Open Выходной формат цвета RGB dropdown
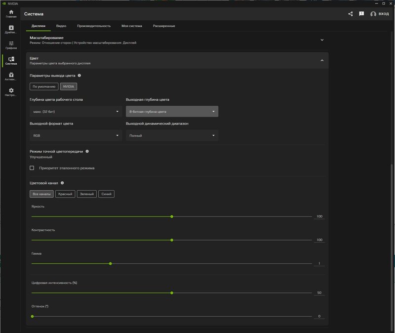 [x=76, y=135]
